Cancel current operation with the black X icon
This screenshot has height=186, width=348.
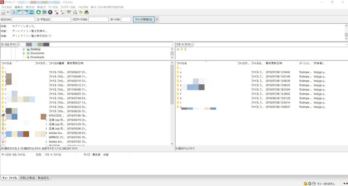(50, 12)
